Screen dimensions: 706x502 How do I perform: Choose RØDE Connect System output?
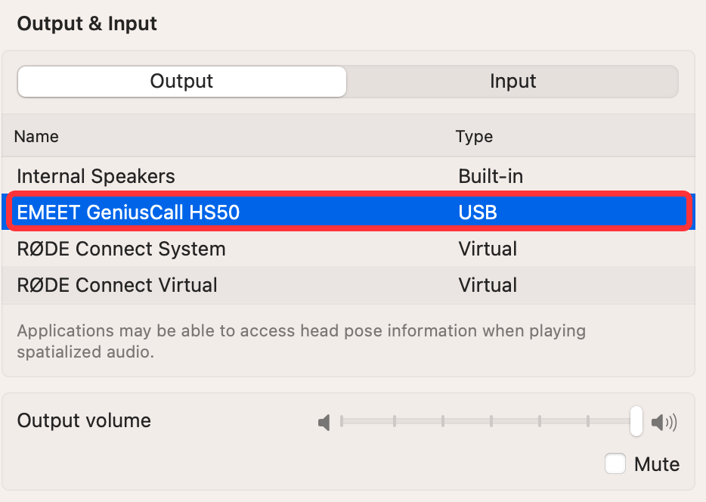(348, 249)
